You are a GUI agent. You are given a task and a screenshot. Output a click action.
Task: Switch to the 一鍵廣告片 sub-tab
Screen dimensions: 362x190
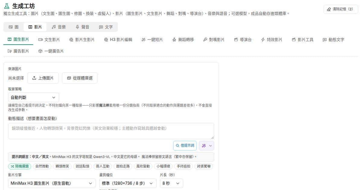(51, 51)
